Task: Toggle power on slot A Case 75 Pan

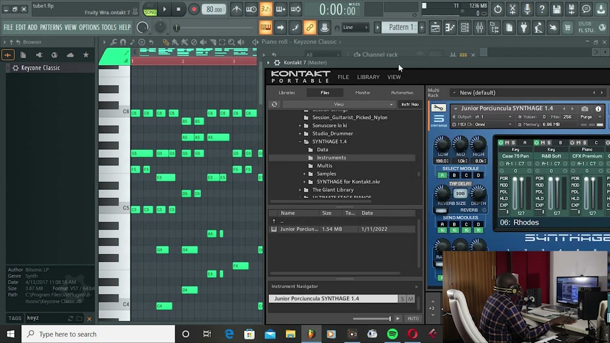Action: coord(501,142)
